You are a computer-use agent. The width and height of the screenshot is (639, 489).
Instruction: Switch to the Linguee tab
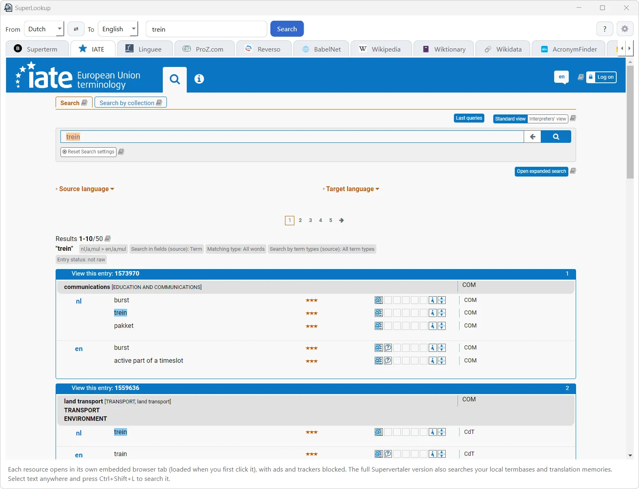tap(144, 49)
